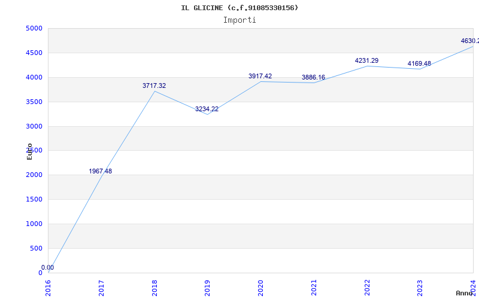
Task: Click the 1967.48 data label for 2017
Action: (x=100, y=171)
